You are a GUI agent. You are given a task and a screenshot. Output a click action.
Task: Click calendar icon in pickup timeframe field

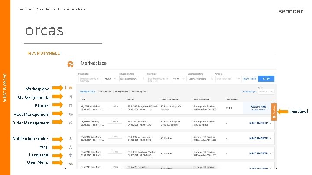(143, 79)
